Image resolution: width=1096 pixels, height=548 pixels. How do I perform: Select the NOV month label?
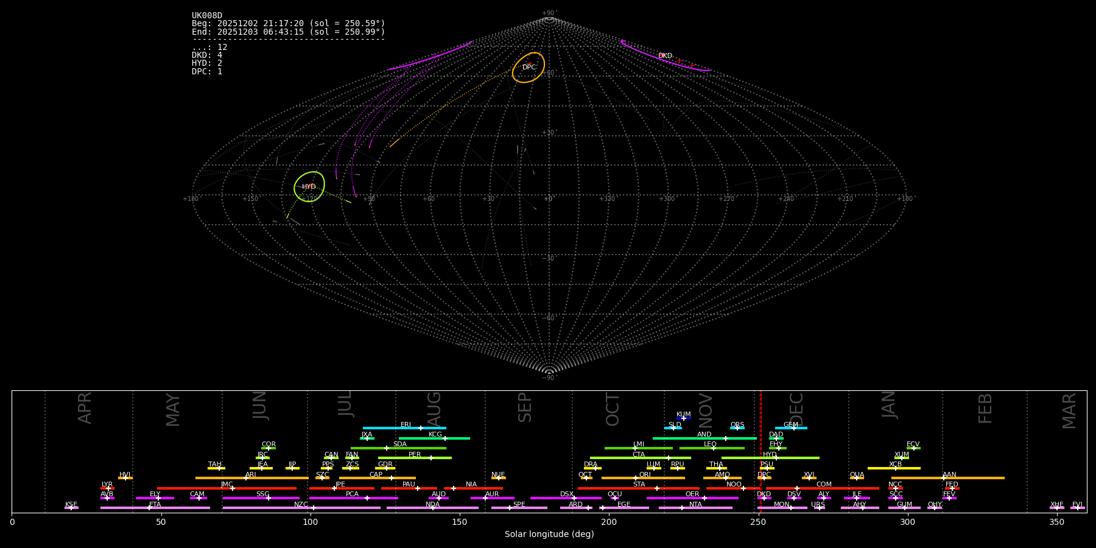click(x=706, y=409)
